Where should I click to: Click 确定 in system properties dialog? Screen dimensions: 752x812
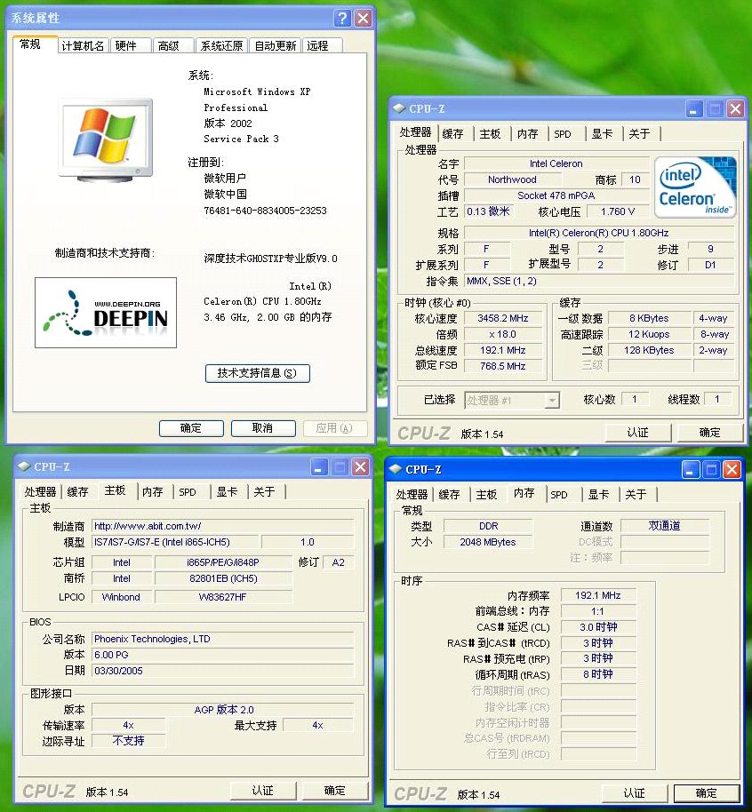pos(190,427)
